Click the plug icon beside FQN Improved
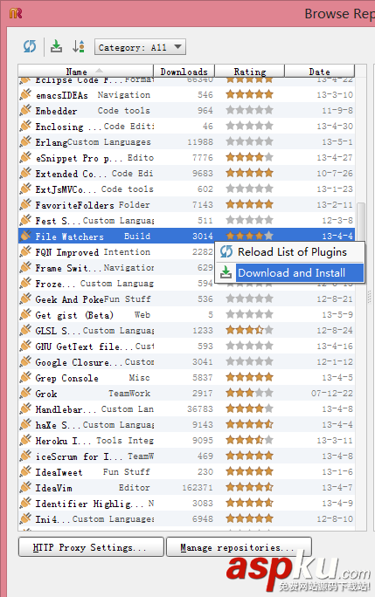The image size is (375, 597). (25, 251)
